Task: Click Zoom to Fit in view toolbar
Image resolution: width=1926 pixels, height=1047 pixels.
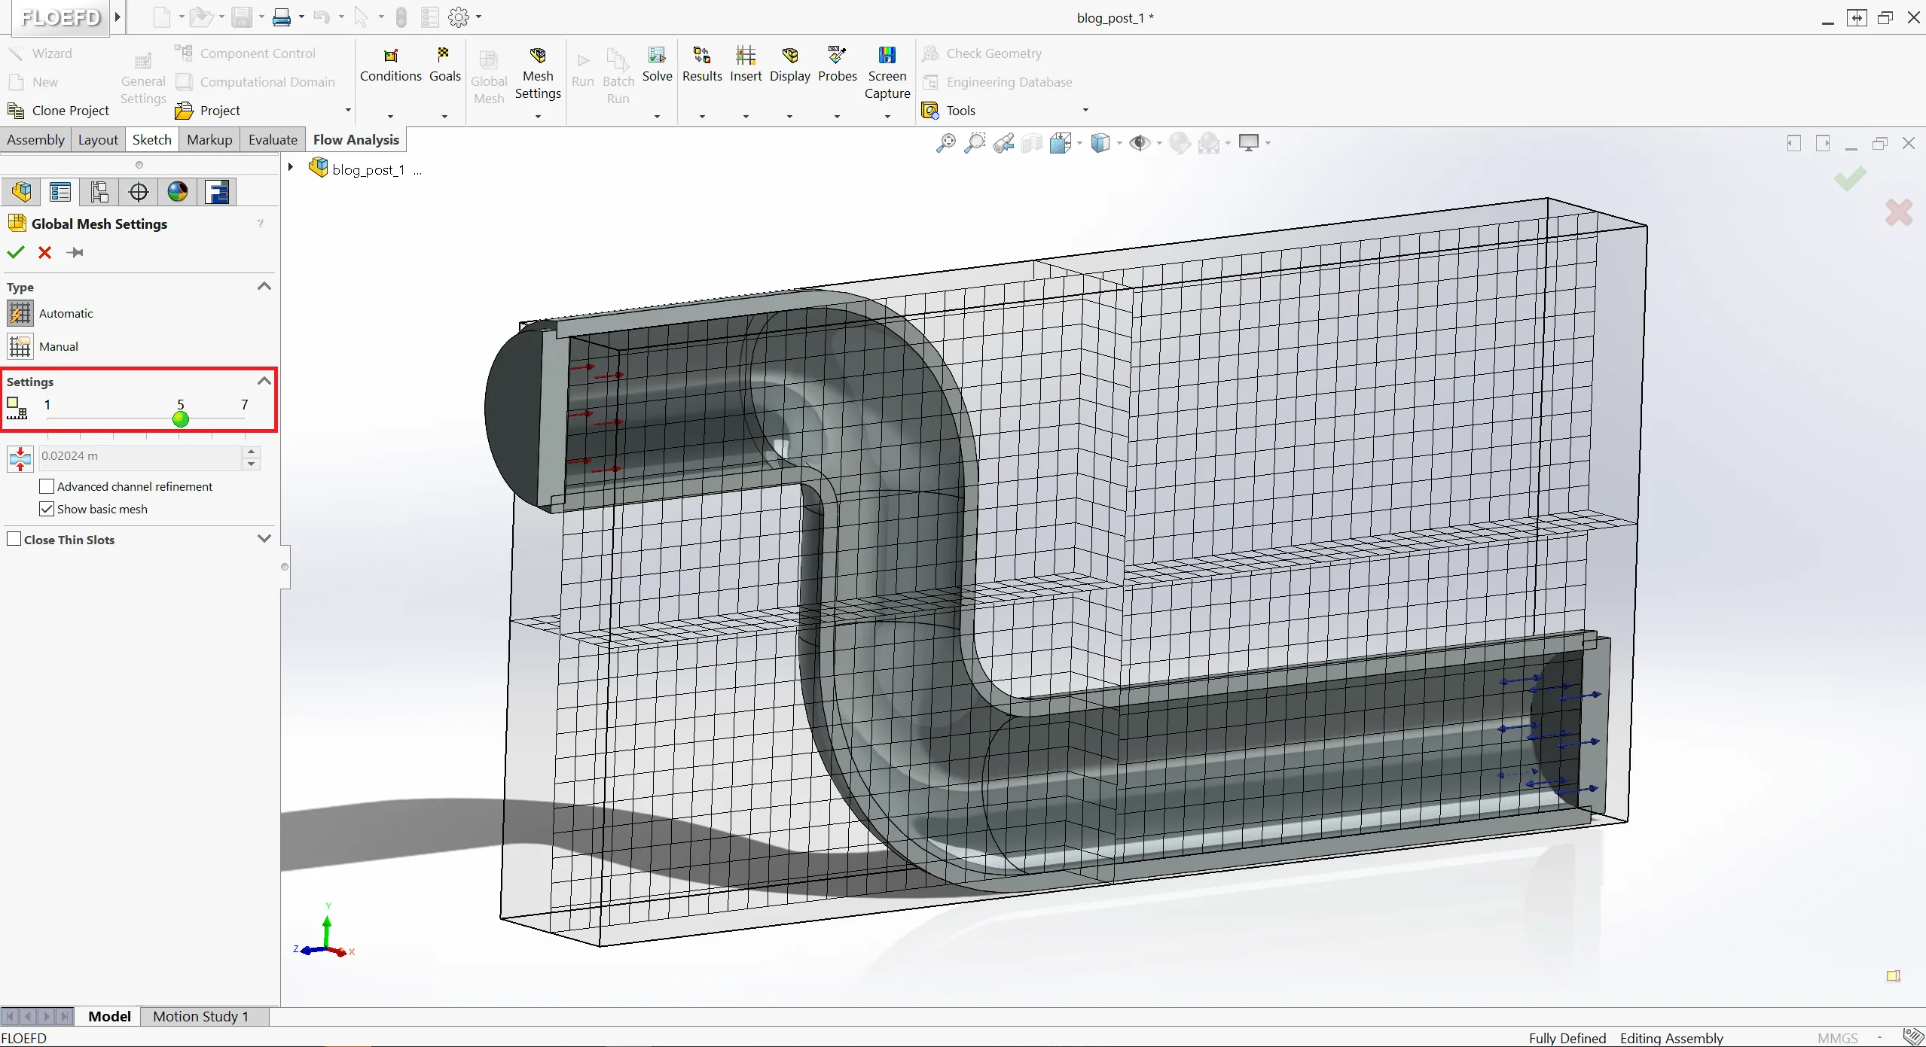Action: click(945, 143)
